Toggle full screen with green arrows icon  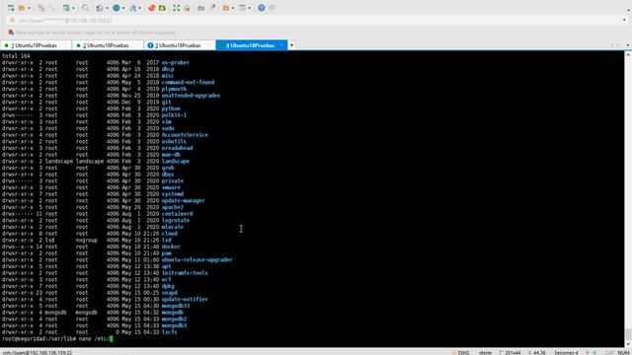click(x=176, y=8)
